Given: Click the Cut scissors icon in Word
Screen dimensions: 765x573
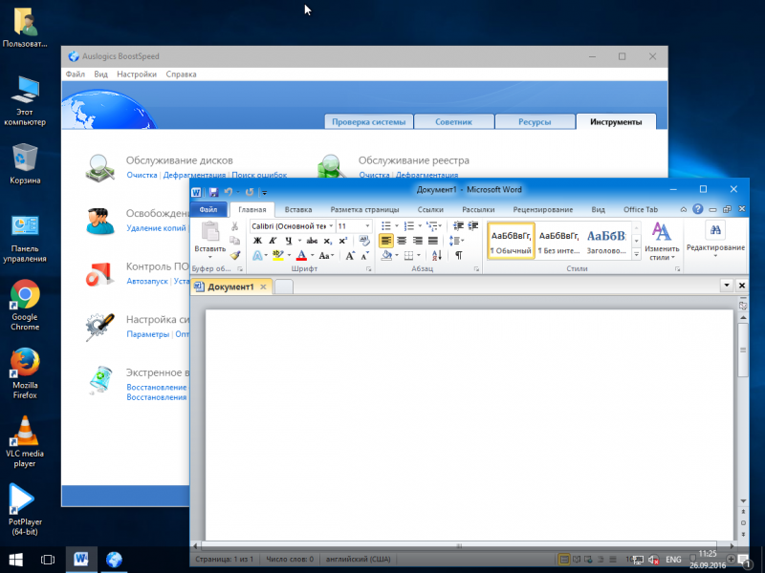Looking at the screenshot, I should pos(234,226).
